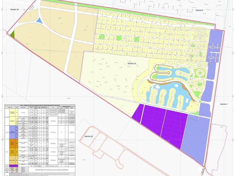
Task: Click the Distrito 19 label
Action: tap(132, 63)
